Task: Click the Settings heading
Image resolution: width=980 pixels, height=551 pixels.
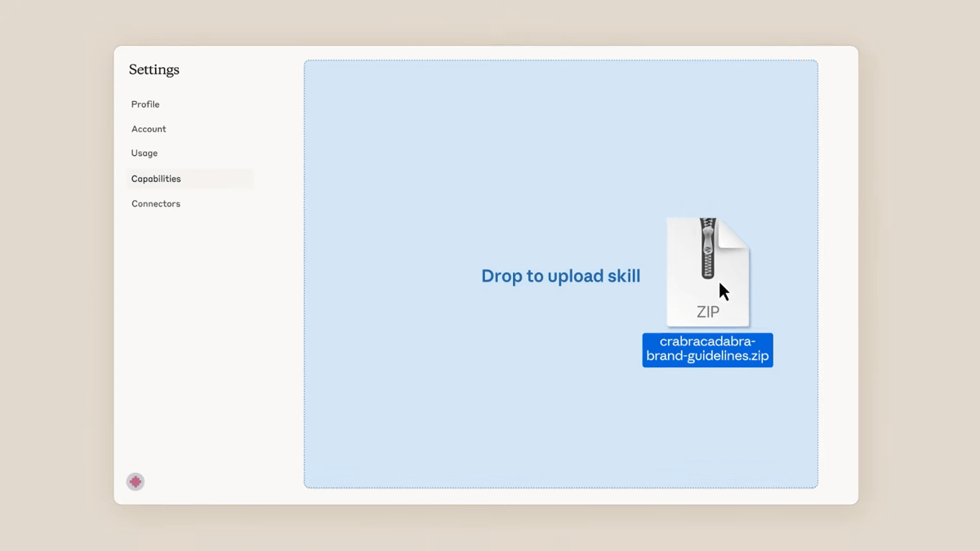Action: point(154,70)
